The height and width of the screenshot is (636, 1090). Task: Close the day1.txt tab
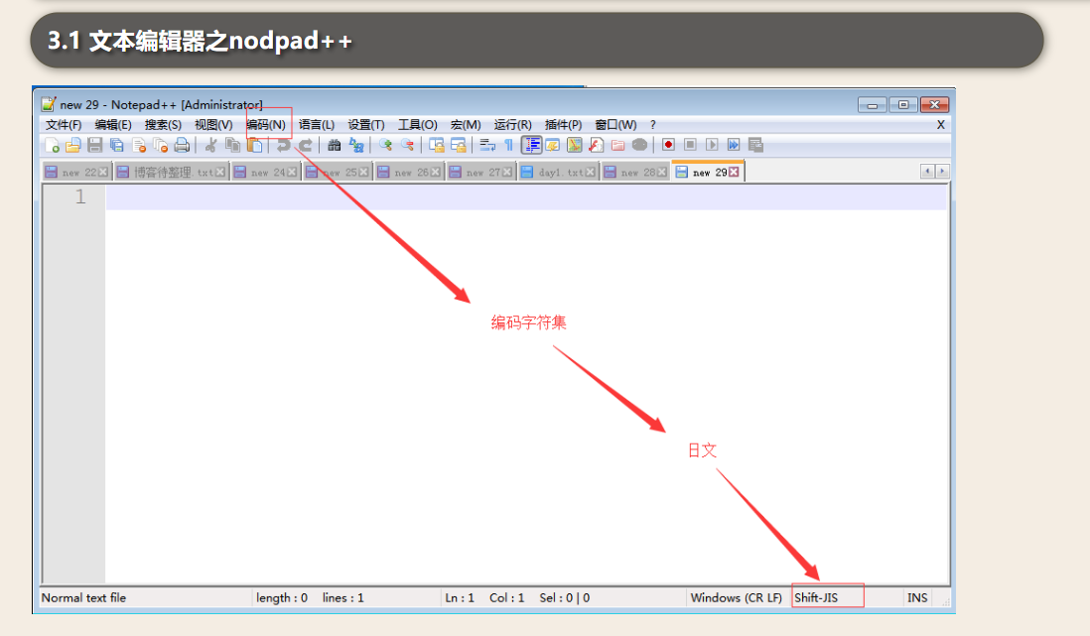click(x=591, y=173)
